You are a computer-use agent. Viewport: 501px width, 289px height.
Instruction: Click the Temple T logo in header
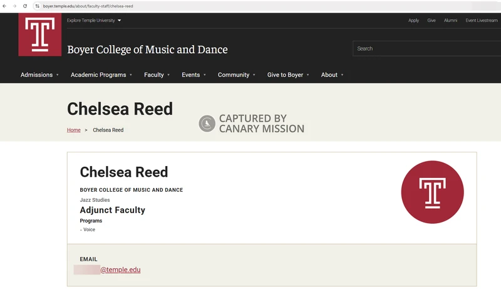click(x=40, y=34)
